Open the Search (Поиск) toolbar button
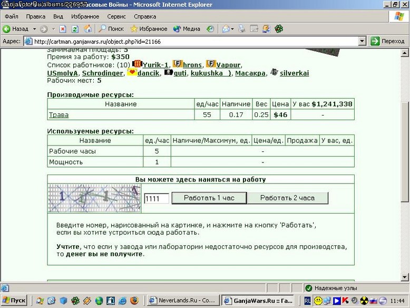 [x=111, y=29]
